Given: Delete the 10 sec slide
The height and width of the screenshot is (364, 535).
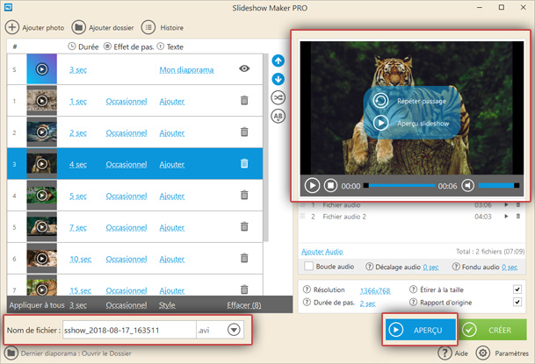Looking at the screenshot, I should coord(244,258).
